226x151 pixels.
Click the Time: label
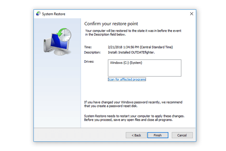(88, 47)
